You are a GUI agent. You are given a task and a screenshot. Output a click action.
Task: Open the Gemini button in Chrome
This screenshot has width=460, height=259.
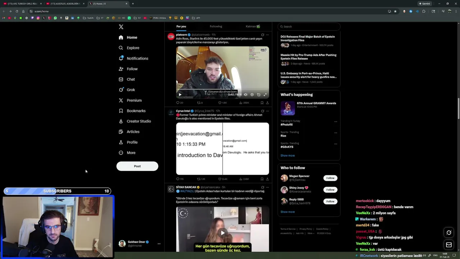click(x=424, y=4)
